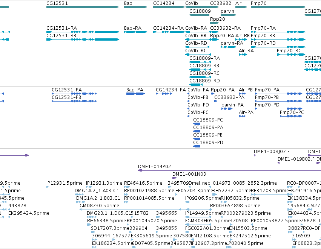Viewport: 321px width, 249px height.
Task: Open BAC clone DME1-014P02
Action: point(229,170)
